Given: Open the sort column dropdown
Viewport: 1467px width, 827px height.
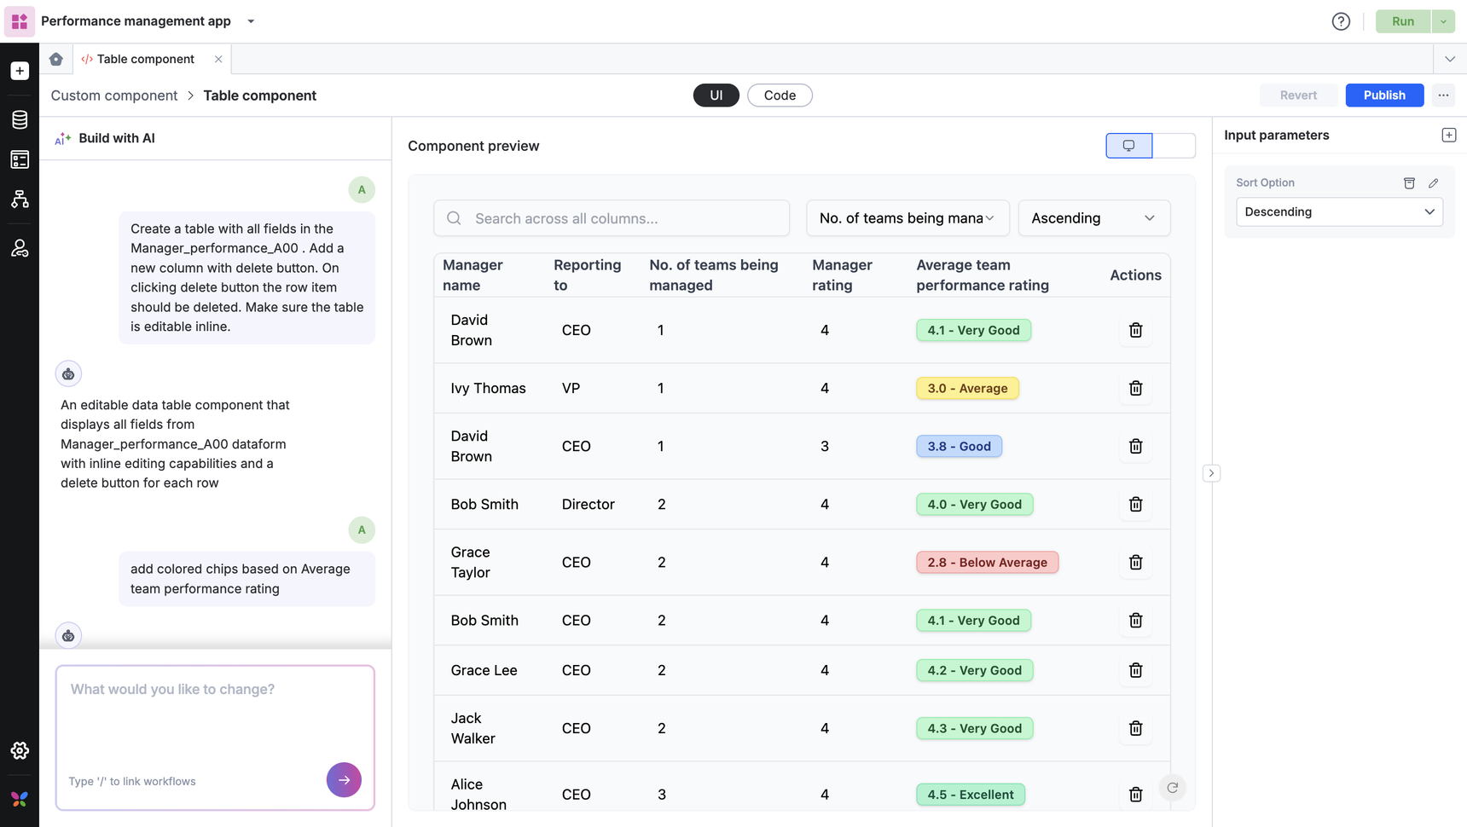Looking at the screenshot, I should (907, 218).
